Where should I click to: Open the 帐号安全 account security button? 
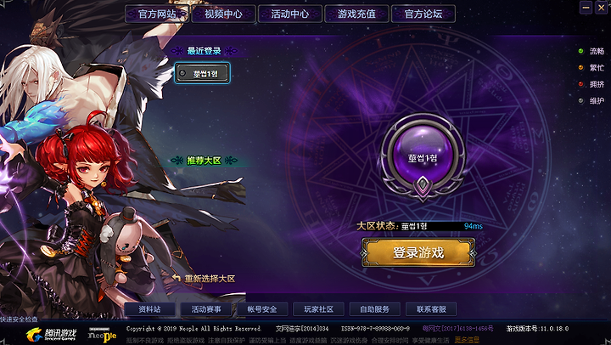click(x=262, y=309)
